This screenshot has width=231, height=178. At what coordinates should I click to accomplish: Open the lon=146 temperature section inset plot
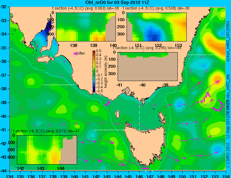[148, 67]
